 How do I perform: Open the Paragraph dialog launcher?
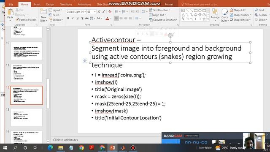[x=178, y=25]
